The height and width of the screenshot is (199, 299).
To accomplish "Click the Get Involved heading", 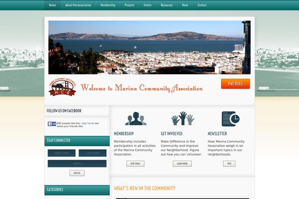I will [171, 134].
